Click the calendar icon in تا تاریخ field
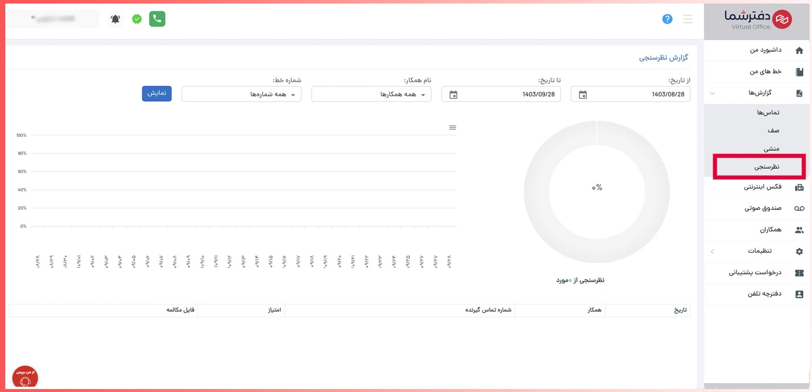Screen dimensions: 812x392 point(453,95)
